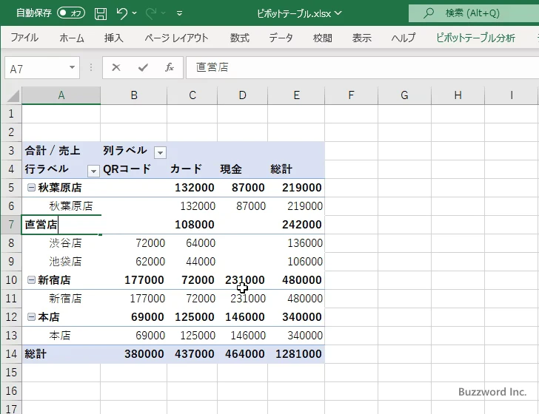Open the ファイル menu tab
539x414 pixels.
pos(24,38)
